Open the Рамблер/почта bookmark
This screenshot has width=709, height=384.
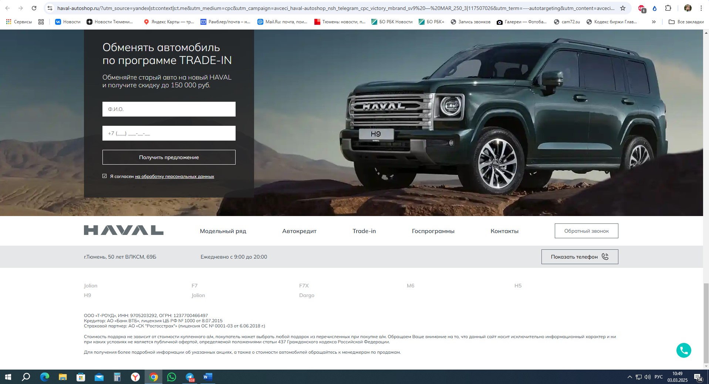tap(226, 22)
